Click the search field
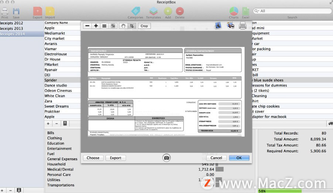The height and width of the screenshot is (193, 333). click(x=292, y=11)
